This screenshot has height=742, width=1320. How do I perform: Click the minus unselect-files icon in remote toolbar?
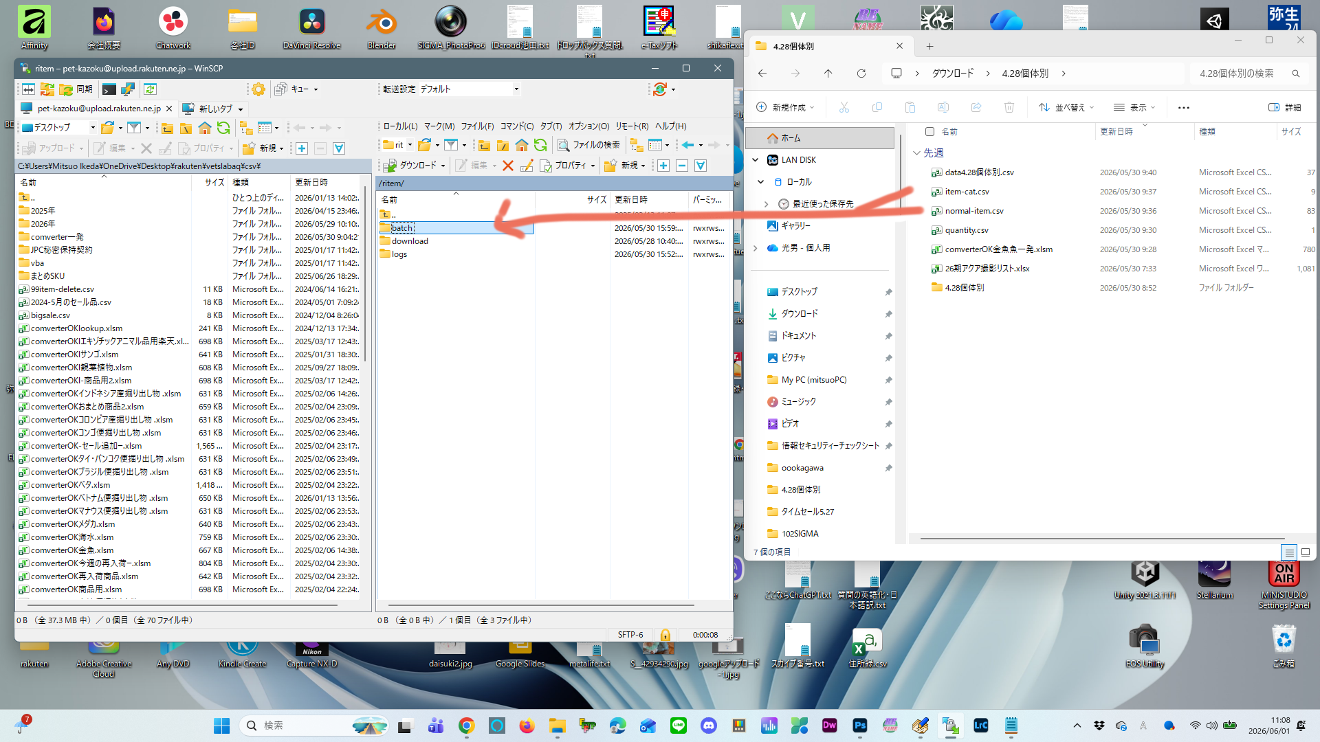682,166
